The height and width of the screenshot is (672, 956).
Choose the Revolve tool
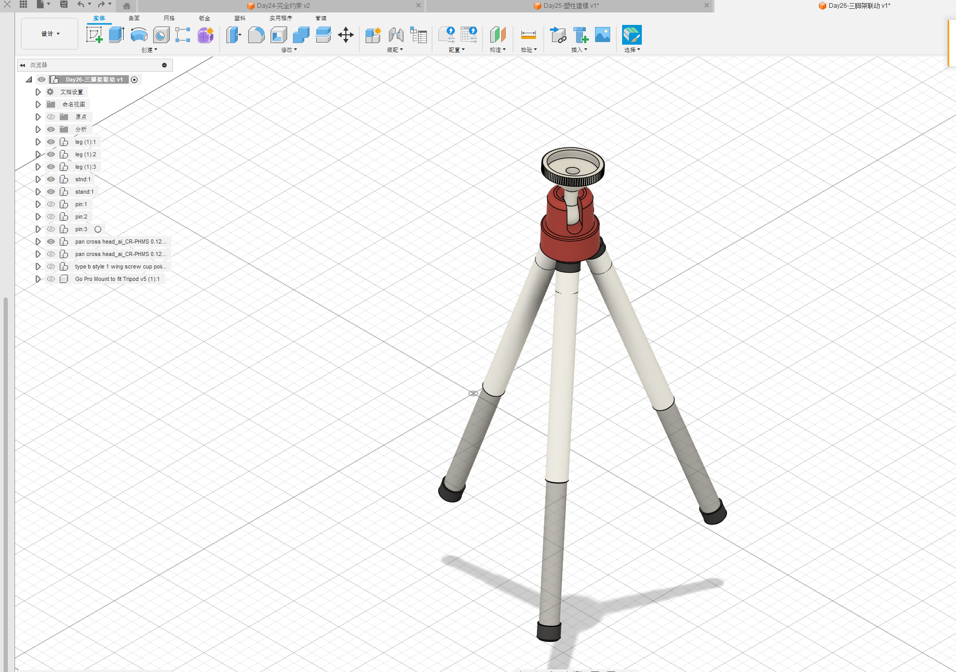139,35
